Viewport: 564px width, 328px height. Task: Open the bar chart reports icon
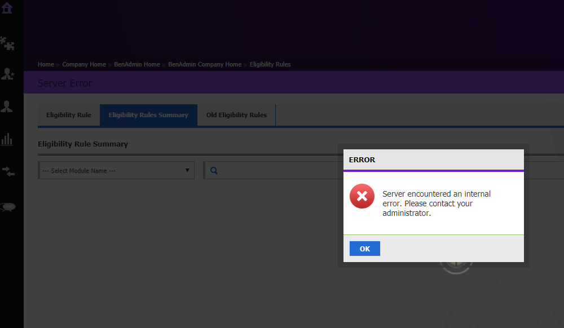7,139
